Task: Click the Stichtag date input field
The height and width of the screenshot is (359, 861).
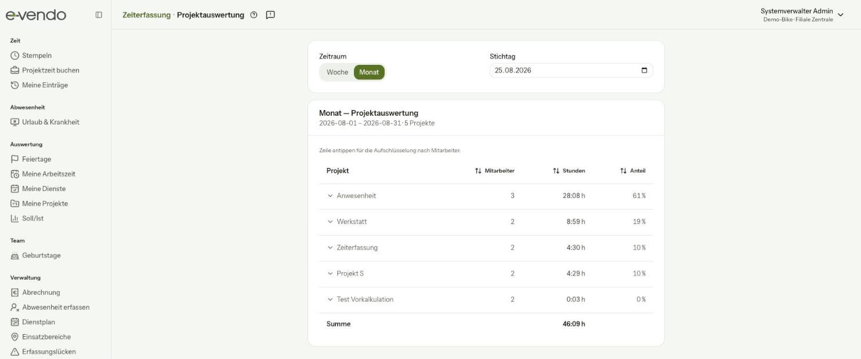Action: click(x=571, y=71)
